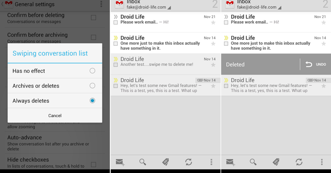The width and height of the screenshot is (331, 173).
Task: Select the "Has no effect" radio option
Action: click(x=92, y=71)
